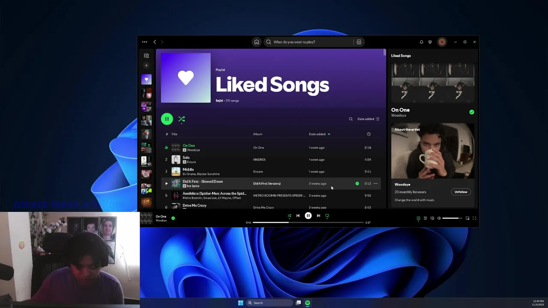
Task: Open the Home page icon
Action: [x=256, y=42]
